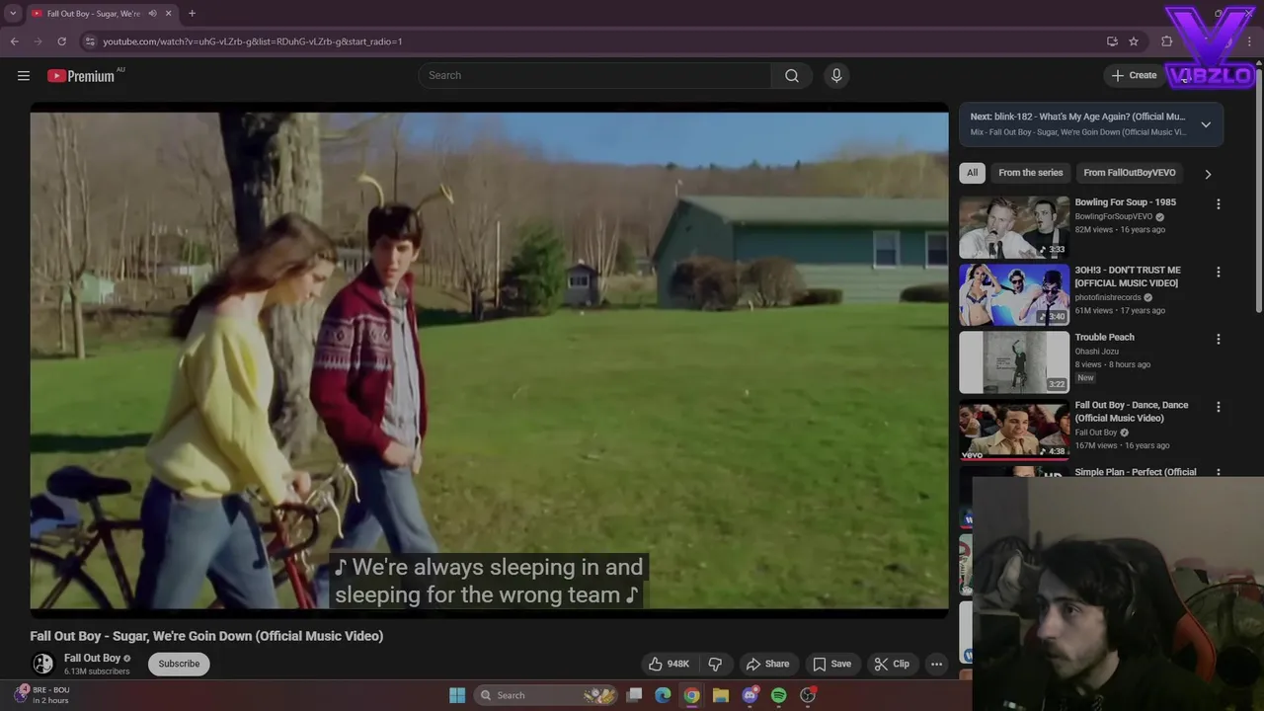Open the photofinishrecords channel name
This screenshot has width=1264, height=711.
click(x=1108, y=297)
